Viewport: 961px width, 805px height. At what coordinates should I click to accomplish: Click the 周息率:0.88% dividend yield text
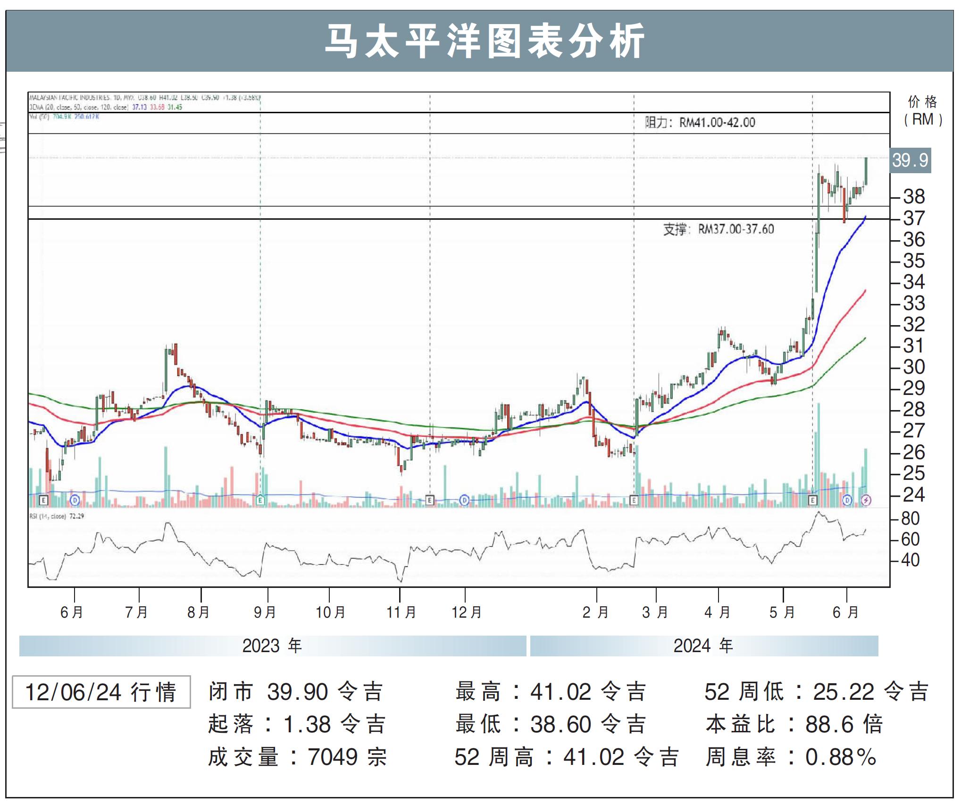pos(791,757)
